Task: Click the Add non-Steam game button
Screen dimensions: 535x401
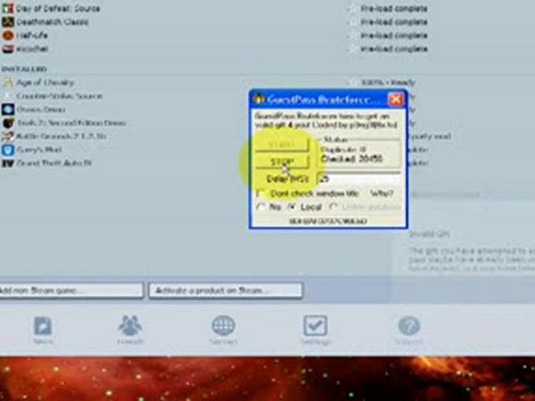Action: point(70,290)
